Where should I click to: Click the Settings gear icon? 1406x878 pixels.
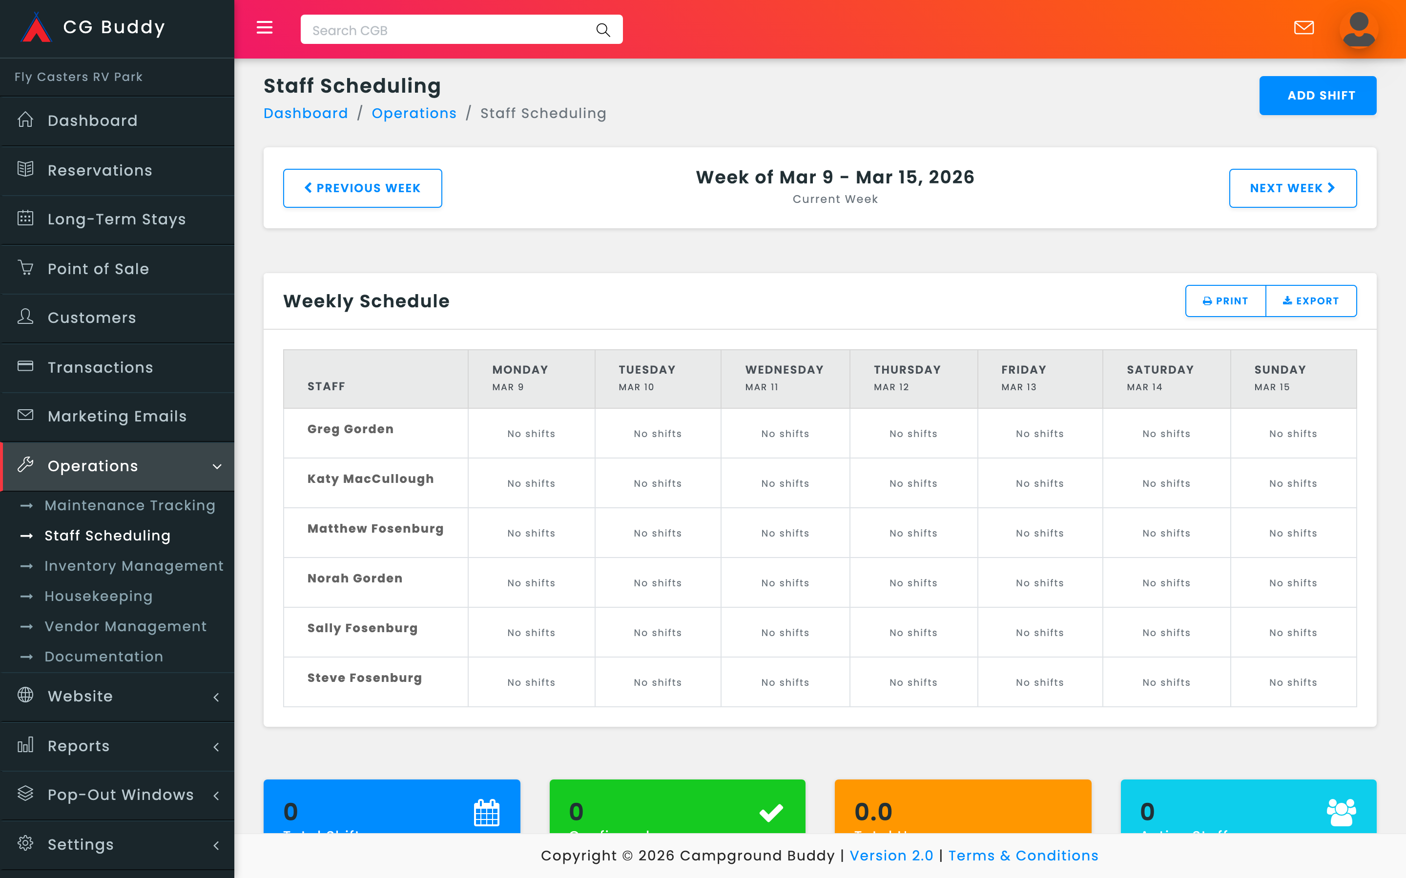pos(25,844)
